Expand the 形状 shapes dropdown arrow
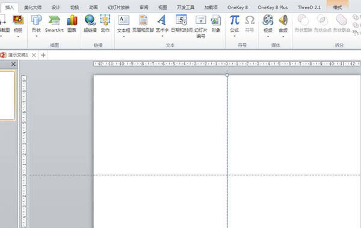Viewport: 361px width, 228px height. click(36, 36)
